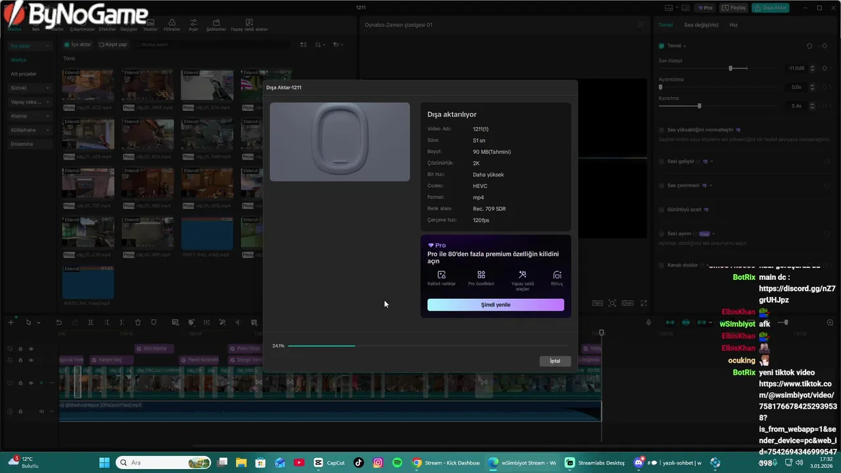The height and width of the screenshot is (473, 841).
Task: Switch to the Ses değiştirici tab
Action: click(701, 25)
